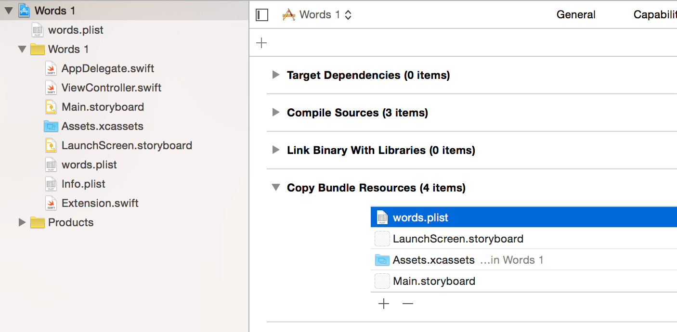Expand the Compile Sources section
The width and height of the screenshot is (677, 332).
(275, 113)
